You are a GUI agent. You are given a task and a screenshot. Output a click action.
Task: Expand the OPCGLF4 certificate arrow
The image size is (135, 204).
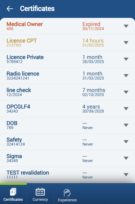126,109
